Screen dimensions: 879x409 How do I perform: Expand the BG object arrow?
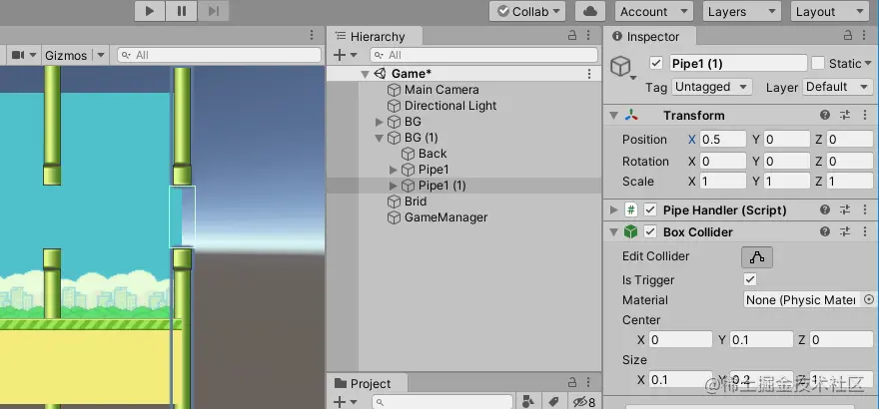tap(379, 122)
